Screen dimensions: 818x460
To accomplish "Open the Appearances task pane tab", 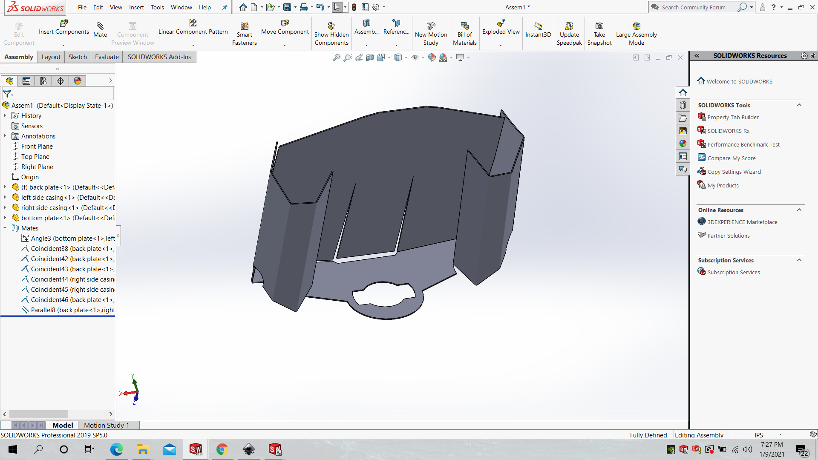I will coord(683,144).
